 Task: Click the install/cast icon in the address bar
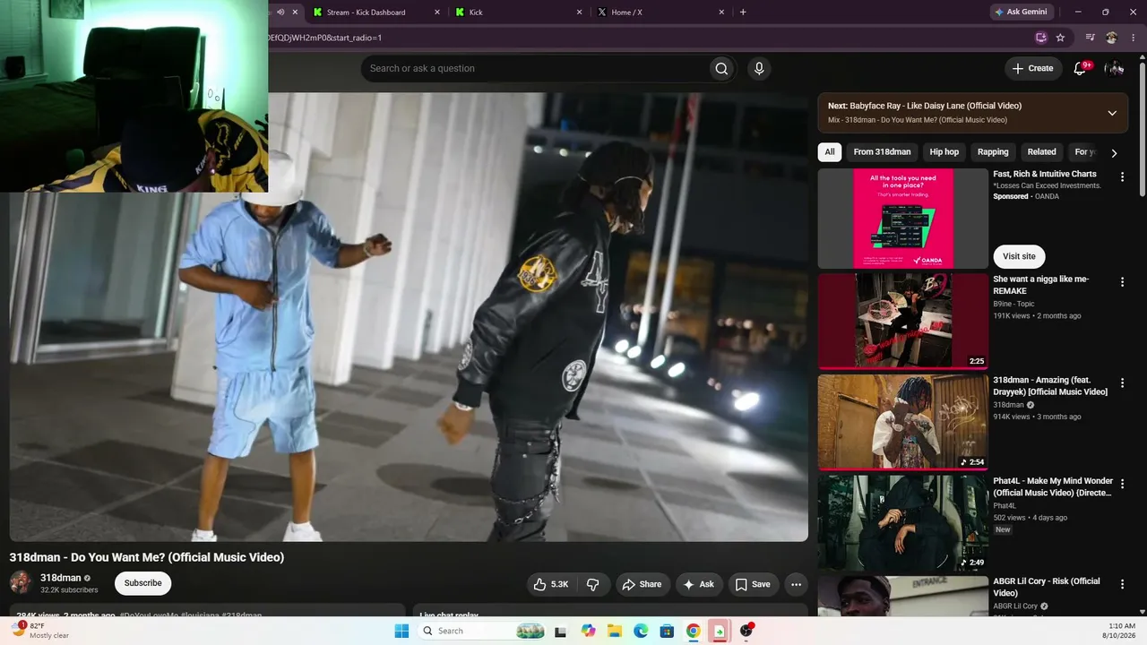click(x=1040, y=38)
